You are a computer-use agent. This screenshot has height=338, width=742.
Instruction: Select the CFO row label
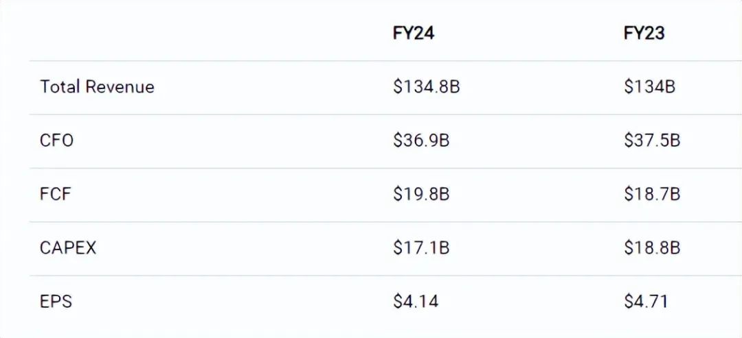56,141
